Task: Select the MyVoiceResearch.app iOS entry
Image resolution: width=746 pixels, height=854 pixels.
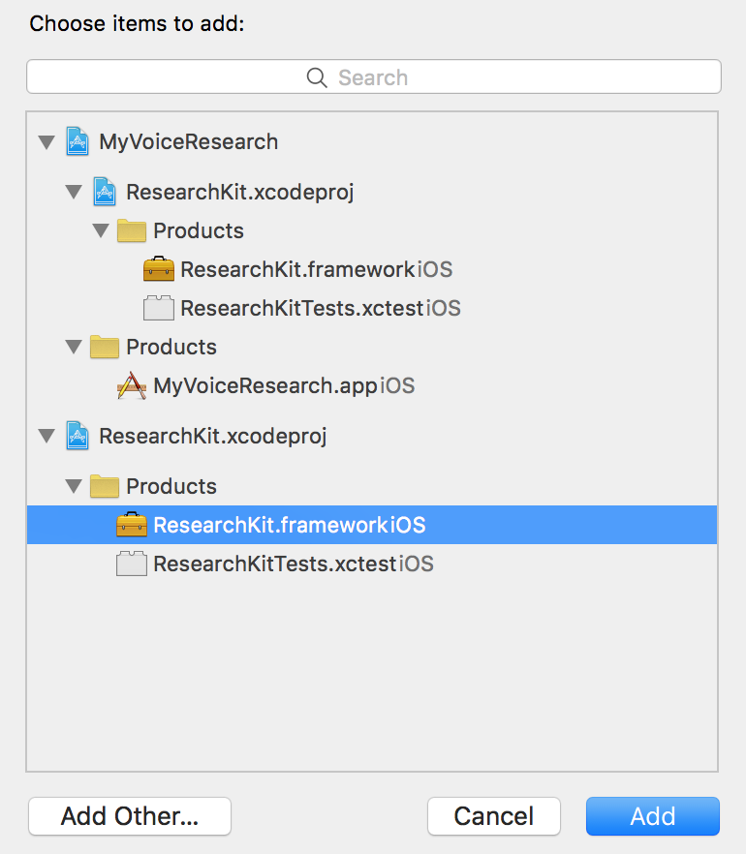Action: tap(284, 385)
